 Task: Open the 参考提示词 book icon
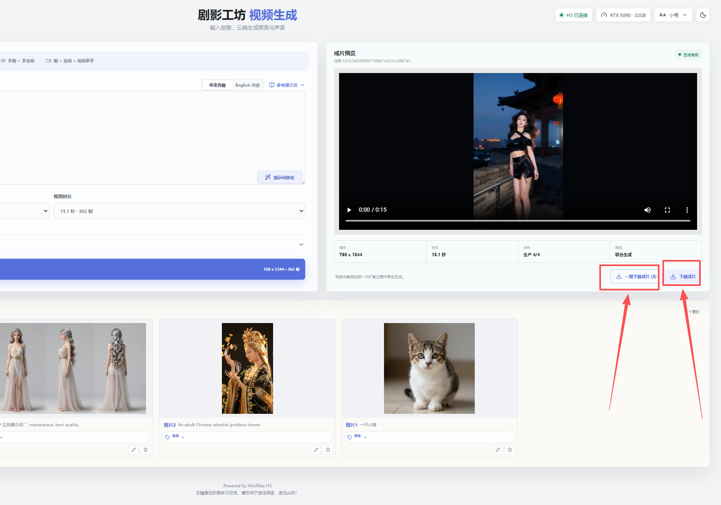click(272, 85)
